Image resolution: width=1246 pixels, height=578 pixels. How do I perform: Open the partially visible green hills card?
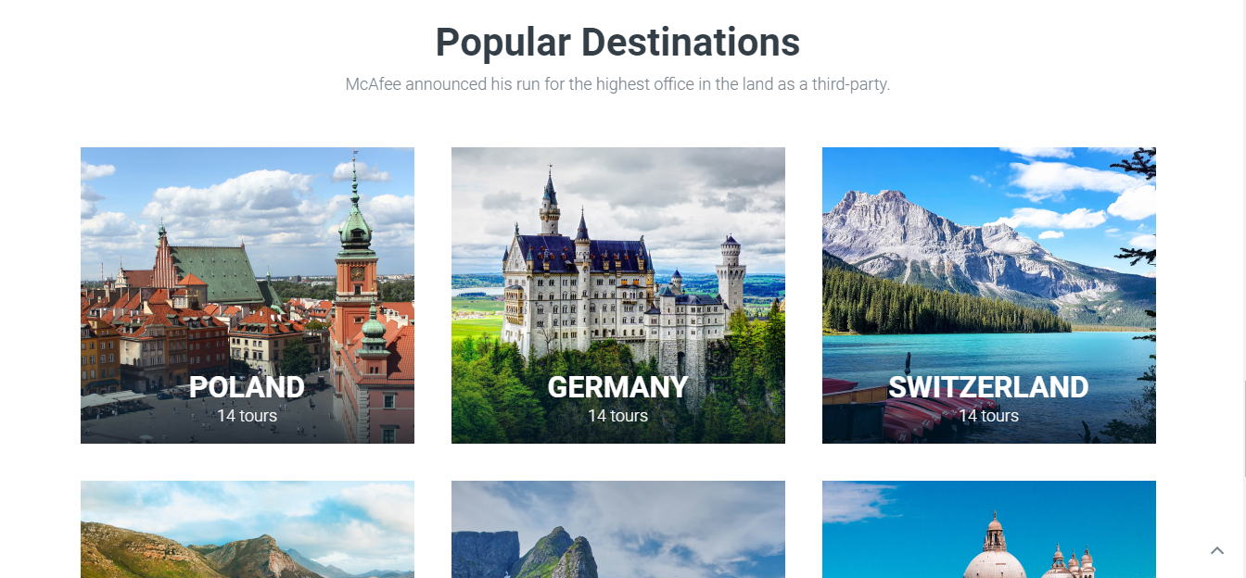click(248, 529)
